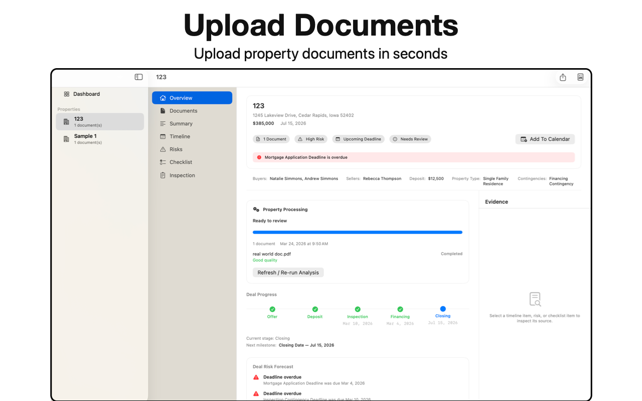This screenshot has width=642, height=401.
Task: Click the Inspection clipboard icon
Action: (x=163, y=175)
